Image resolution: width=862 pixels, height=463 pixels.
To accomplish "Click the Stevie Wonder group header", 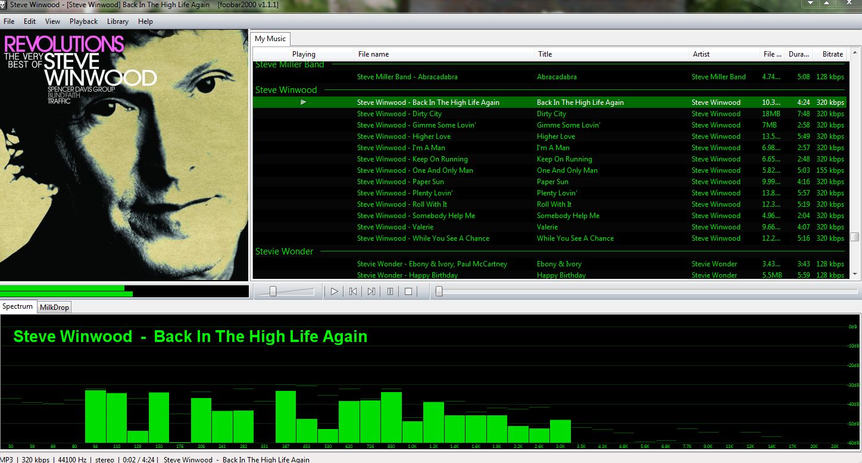I will click(x=285, y=251).
